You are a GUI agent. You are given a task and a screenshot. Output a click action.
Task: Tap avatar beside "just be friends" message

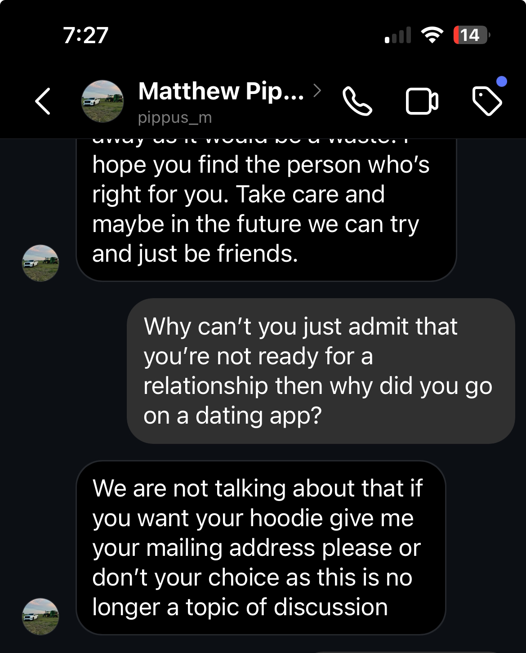(x=40, y=263)
